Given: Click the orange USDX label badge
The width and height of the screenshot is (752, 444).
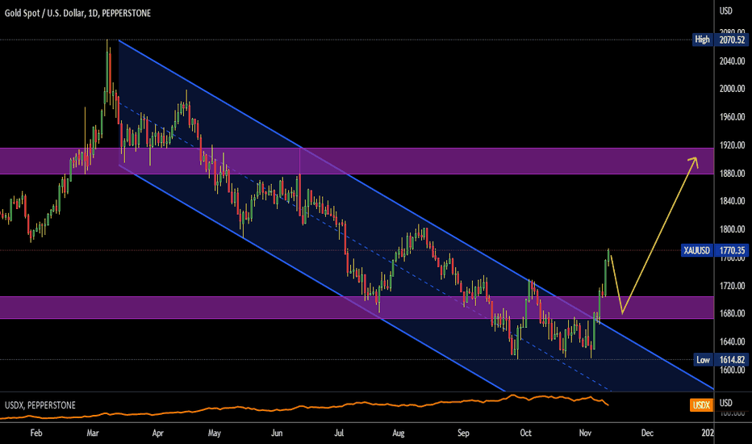Looking at the screenshot, I should (x=700, y=404).
